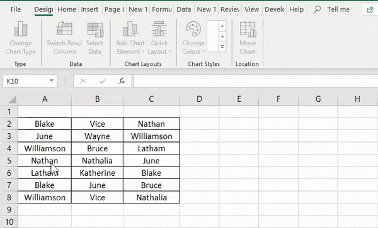This screenshot has height=228, width=378.
Task: Click the Insert Function fx icon
Action: click(x=122, y=81)
